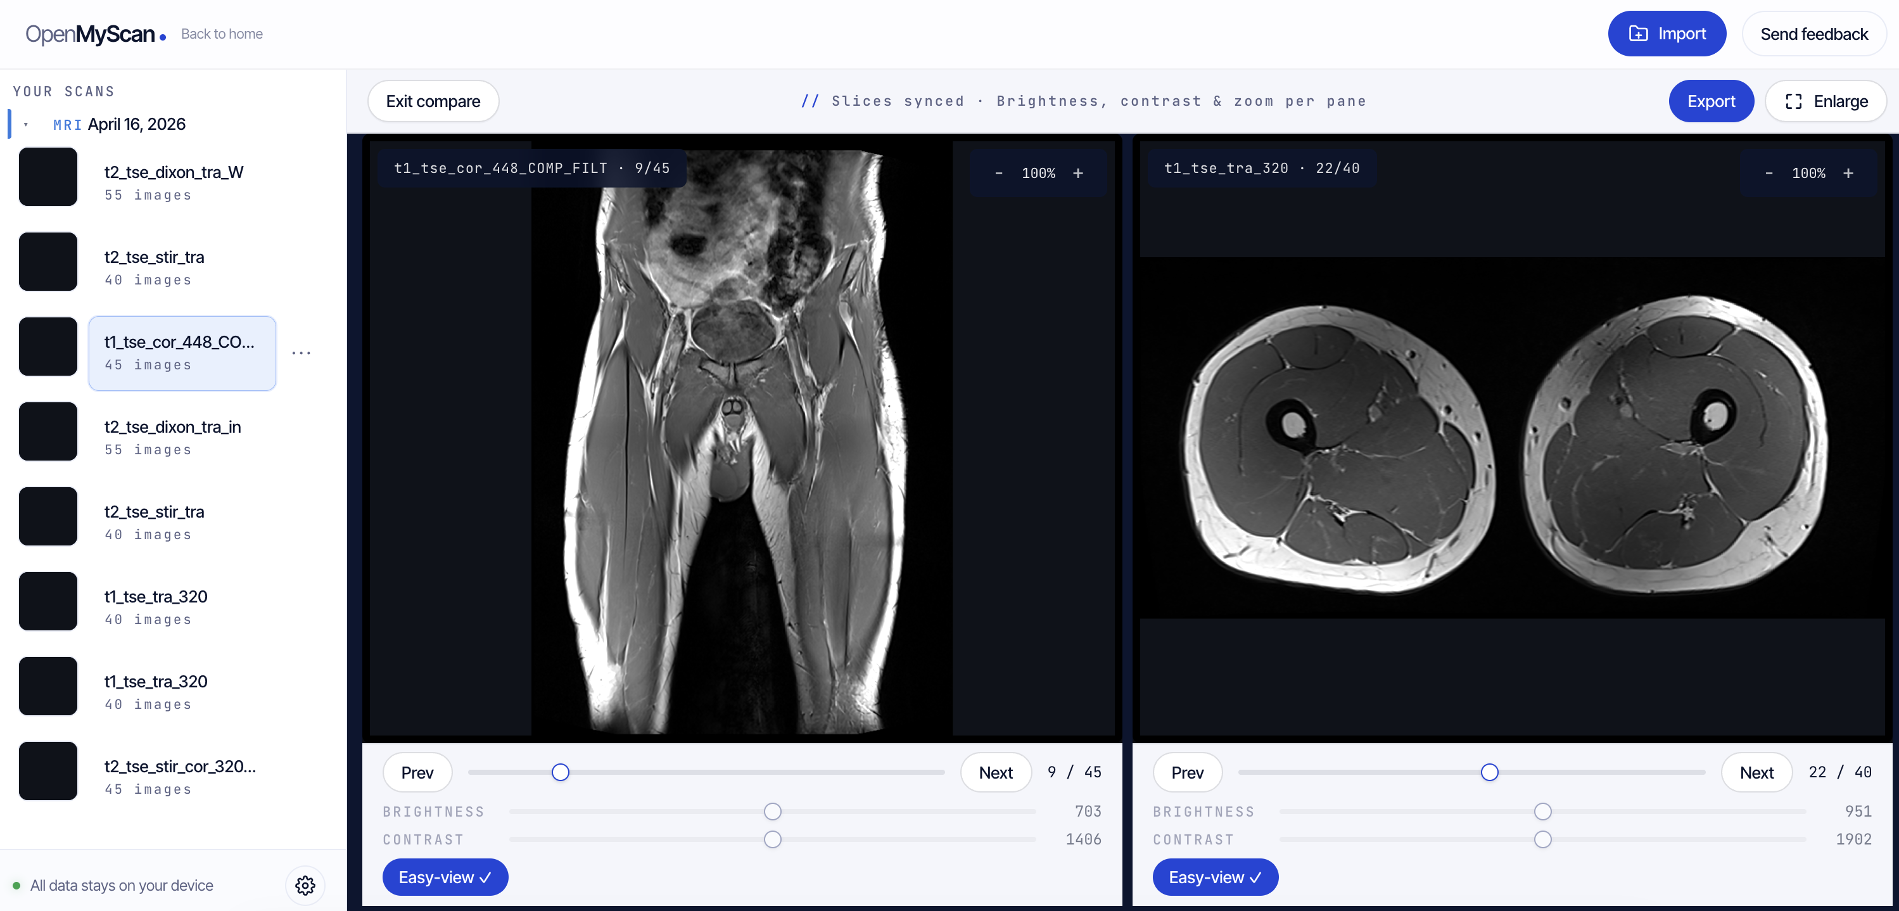Toggle Easy-view in the right pane
The image size is (1899, 911).
tap(1215, 877)
